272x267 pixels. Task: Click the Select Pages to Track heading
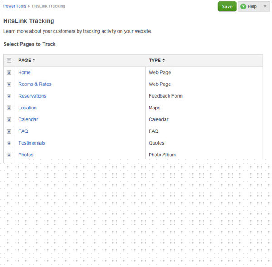[29, 44]
